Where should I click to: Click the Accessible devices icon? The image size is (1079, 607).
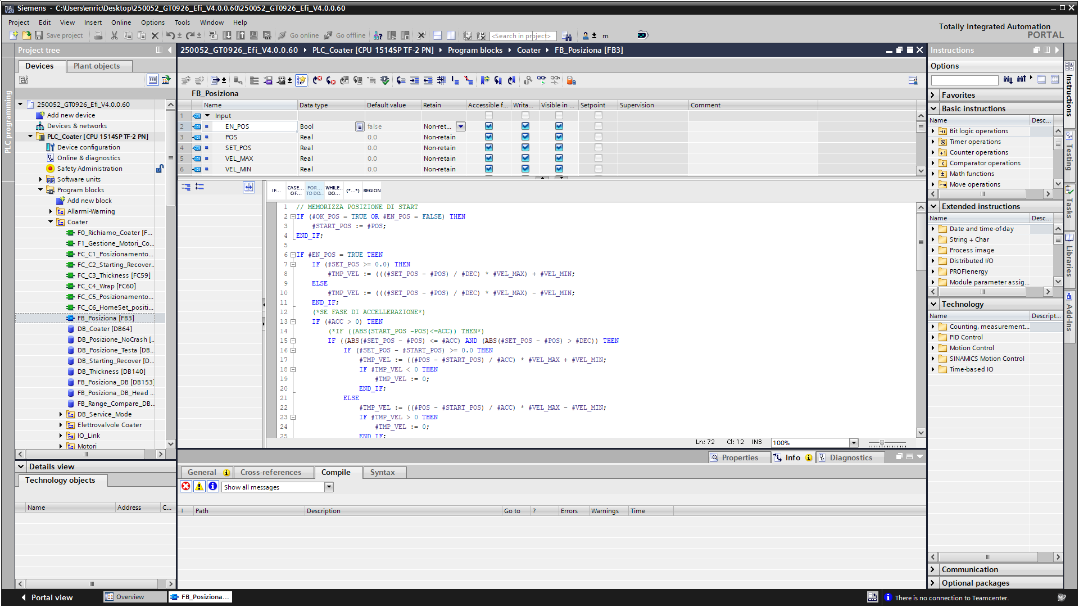pos(378,35)
